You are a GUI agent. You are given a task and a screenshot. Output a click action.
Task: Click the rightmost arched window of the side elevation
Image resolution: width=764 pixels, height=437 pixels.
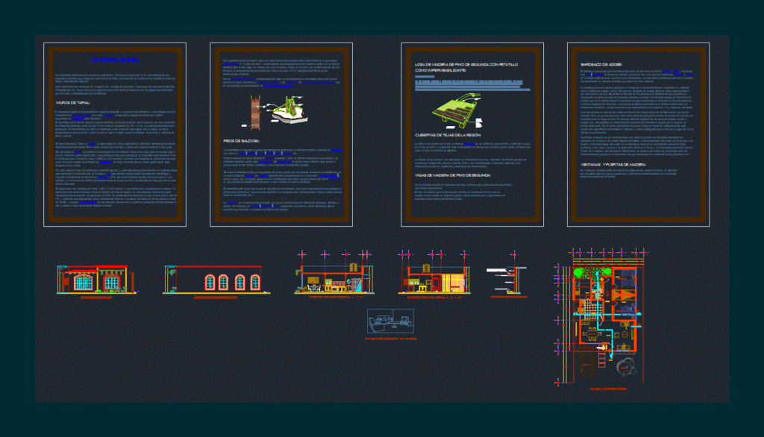coord(255,282)
